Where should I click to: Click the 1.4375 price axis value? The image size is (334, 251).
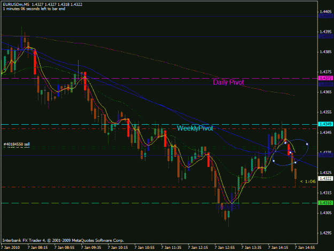(x=326, y=72)
